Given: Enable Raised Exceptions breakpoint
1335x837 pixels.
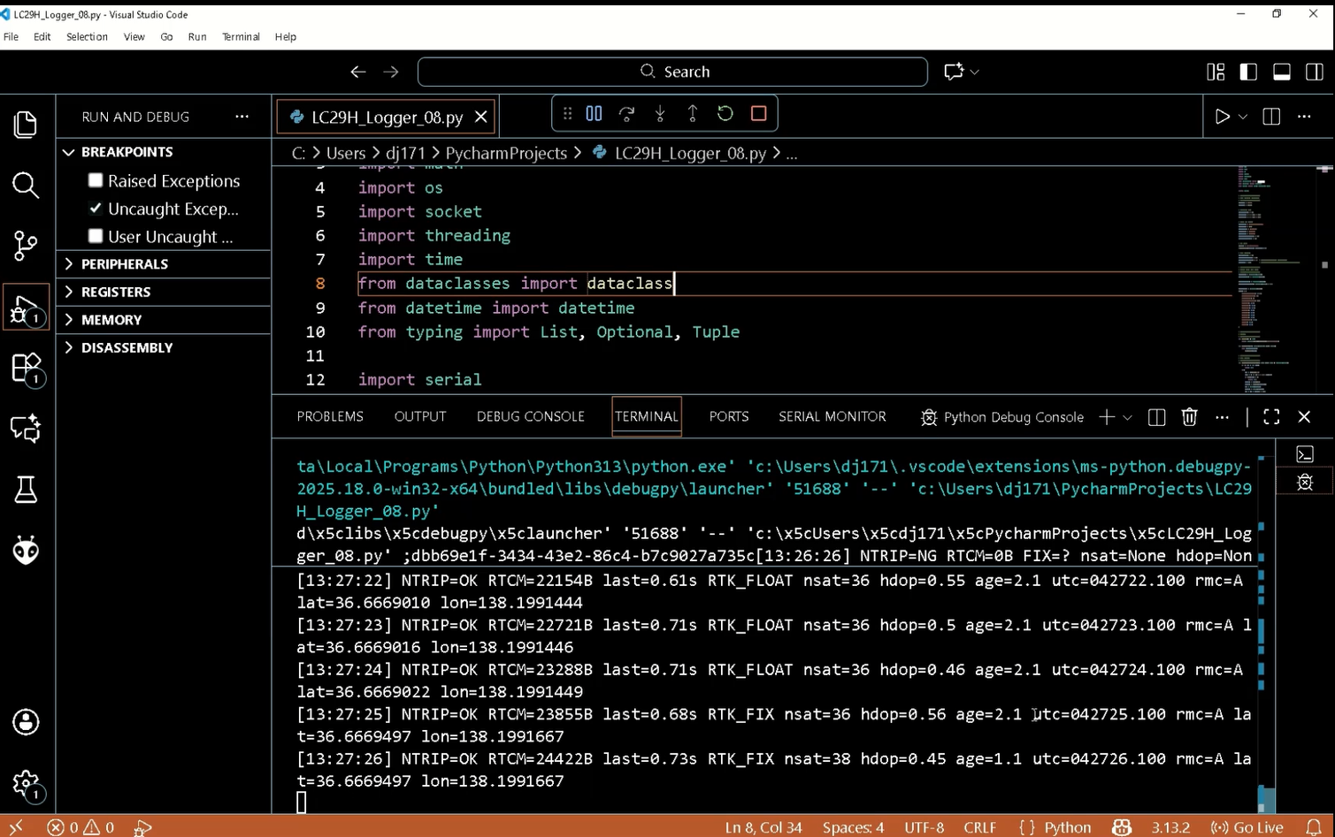Looking at the screenshot, I should pyautogui.click(x=96, y=180).
